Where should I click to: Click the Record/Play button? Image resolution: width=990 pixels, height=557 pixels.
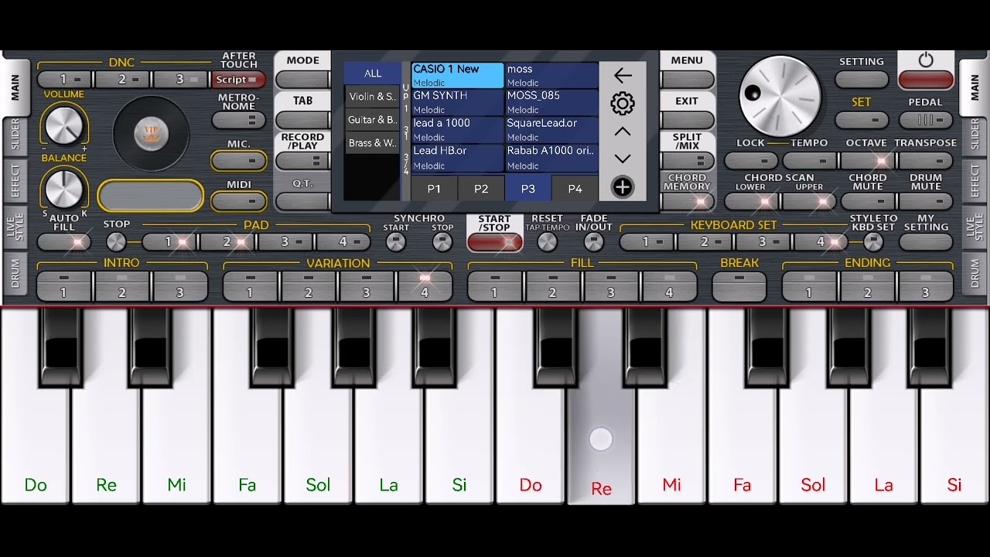[x=302, y=161]
